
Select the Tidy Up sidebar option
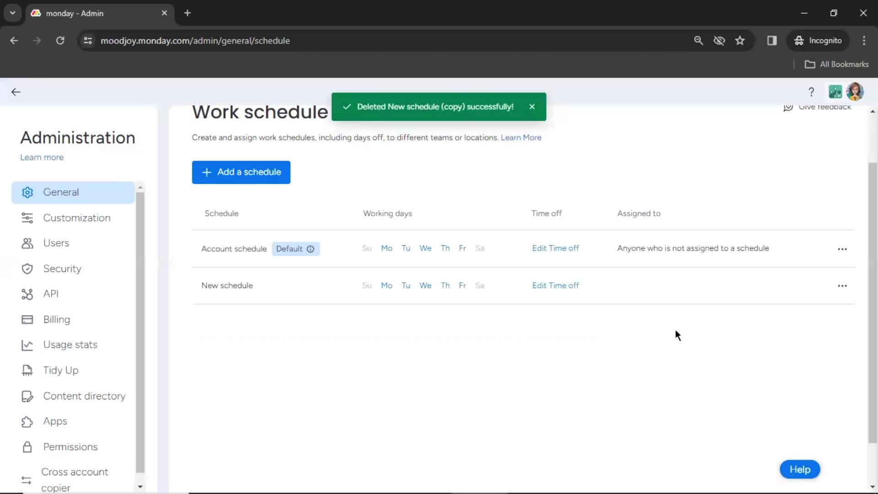pyautogui.click(x=60, y=370)
